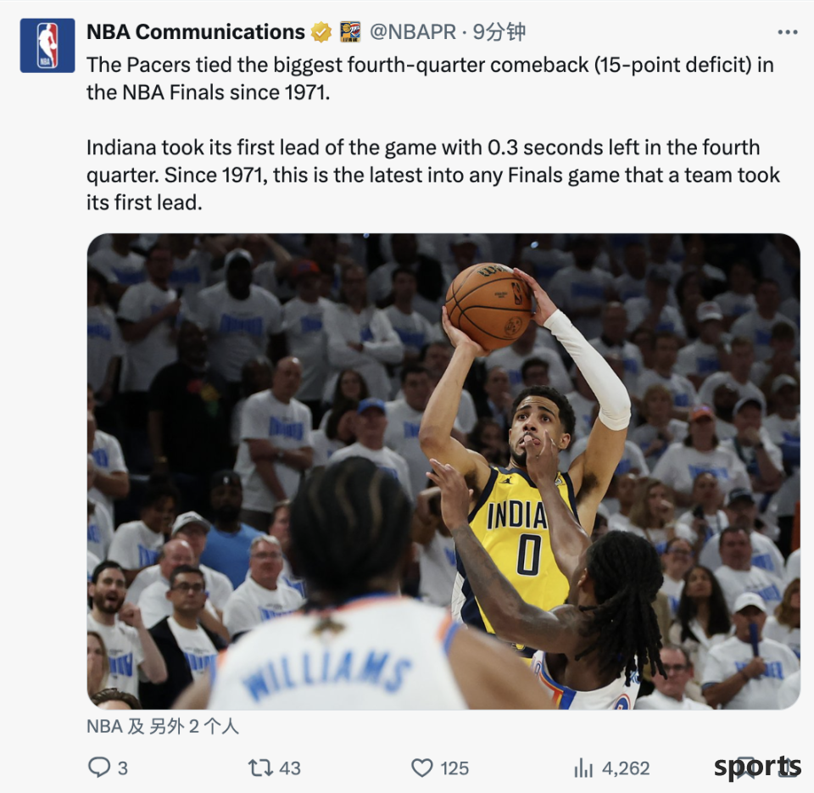
Task: Click the NBA logo profile avatar
Action: pyautogui.click(x=47, y=46)
